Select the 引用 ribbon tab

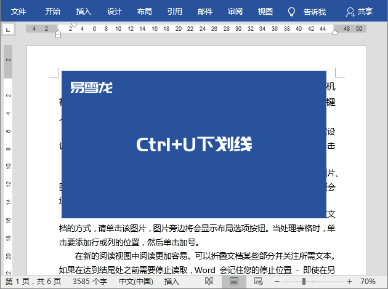coord(175,11)
